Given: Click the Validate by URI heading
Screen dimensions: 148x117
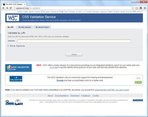Looking at the screenshot, I should (16, 33).
